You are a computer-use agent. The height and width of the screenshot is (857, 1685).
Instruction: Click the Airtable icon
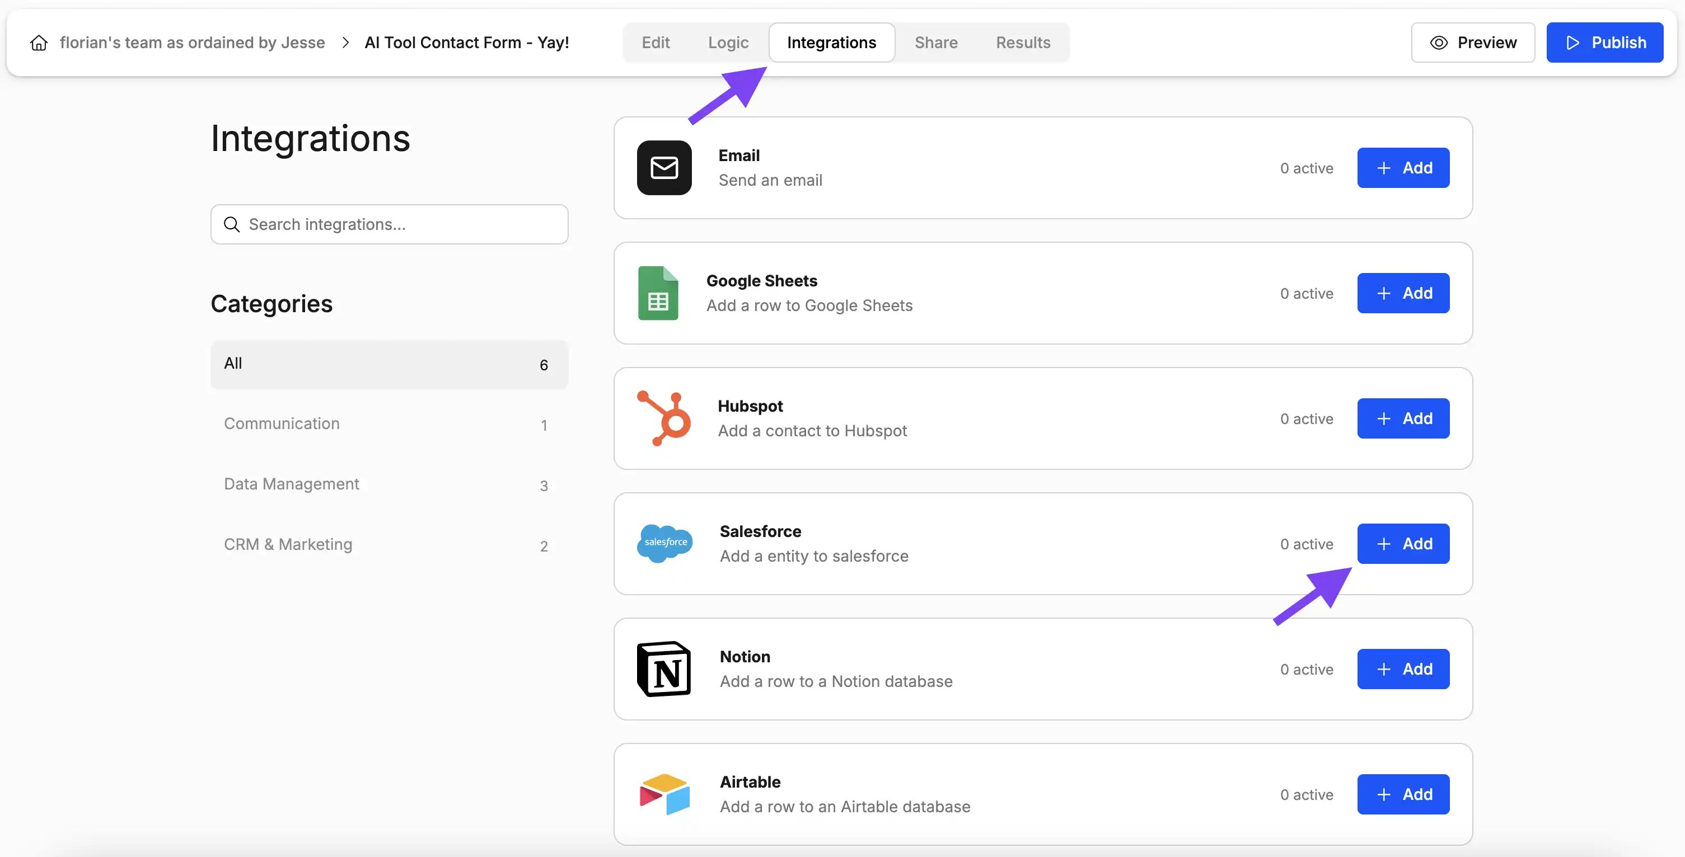pos(663,794)
